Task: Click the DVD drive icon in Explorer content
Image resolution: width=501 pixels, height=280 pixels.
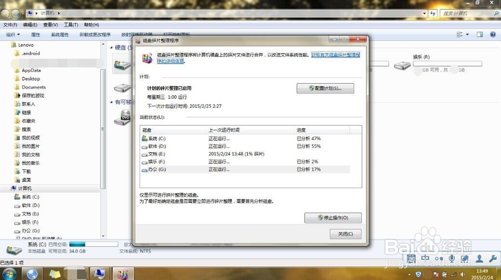Action: [122, 118]
